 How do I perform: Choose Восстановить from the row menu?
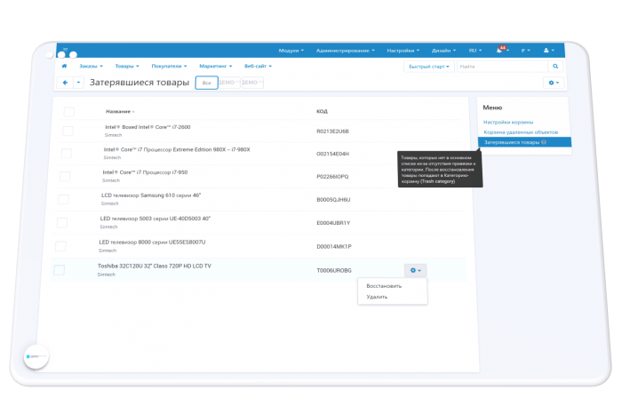click(384, 286)
